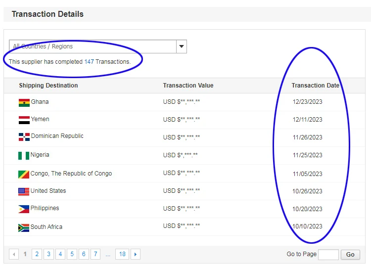Screen dimensions: 371x267
Task: Select the Philippines destination text
Action: coord(45,208)
